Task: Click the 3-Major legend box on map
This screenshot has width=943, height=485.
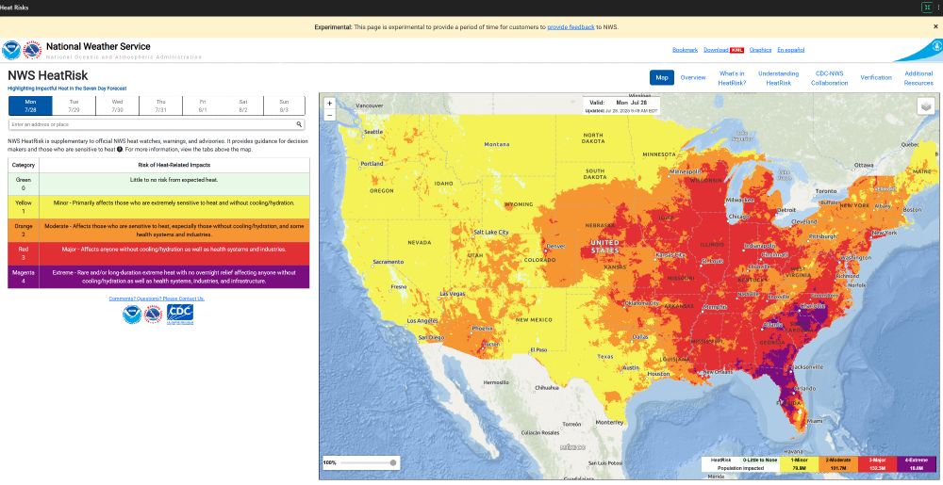Action: [x=877, y=463]
